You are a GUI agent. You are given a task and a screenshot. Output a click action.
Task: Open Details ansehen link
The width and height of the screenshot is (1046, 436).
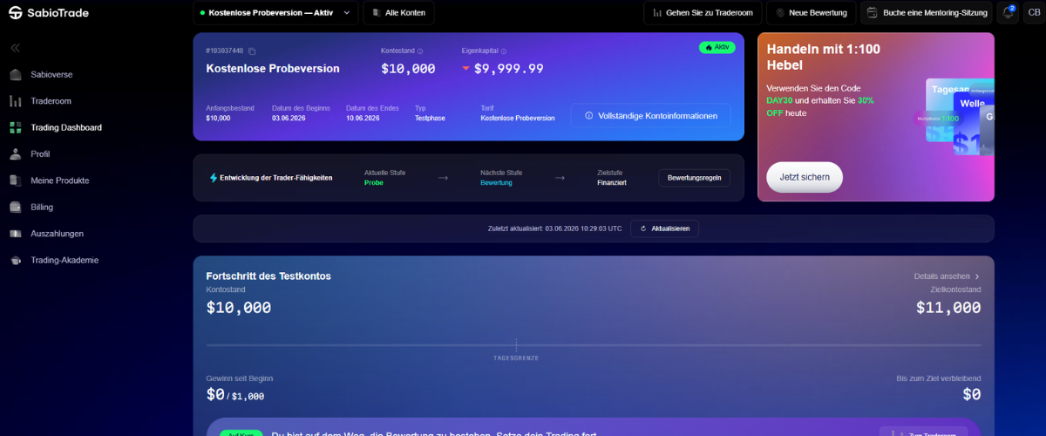(948, 276)
